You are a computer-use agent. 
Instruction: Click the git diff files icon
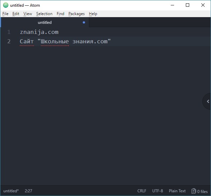point(194,191)
